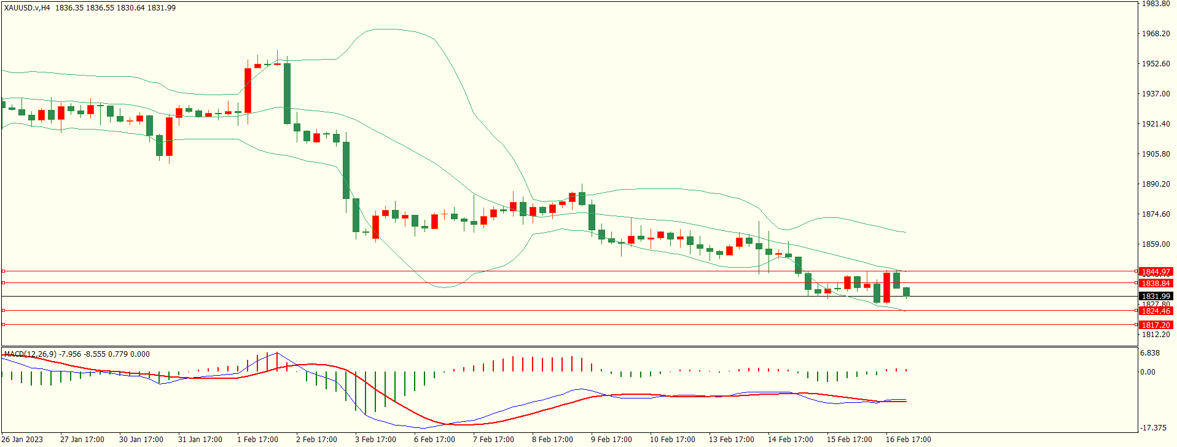
Task: Click the 1844.97 price level label
Action: tap(1155, 271)
